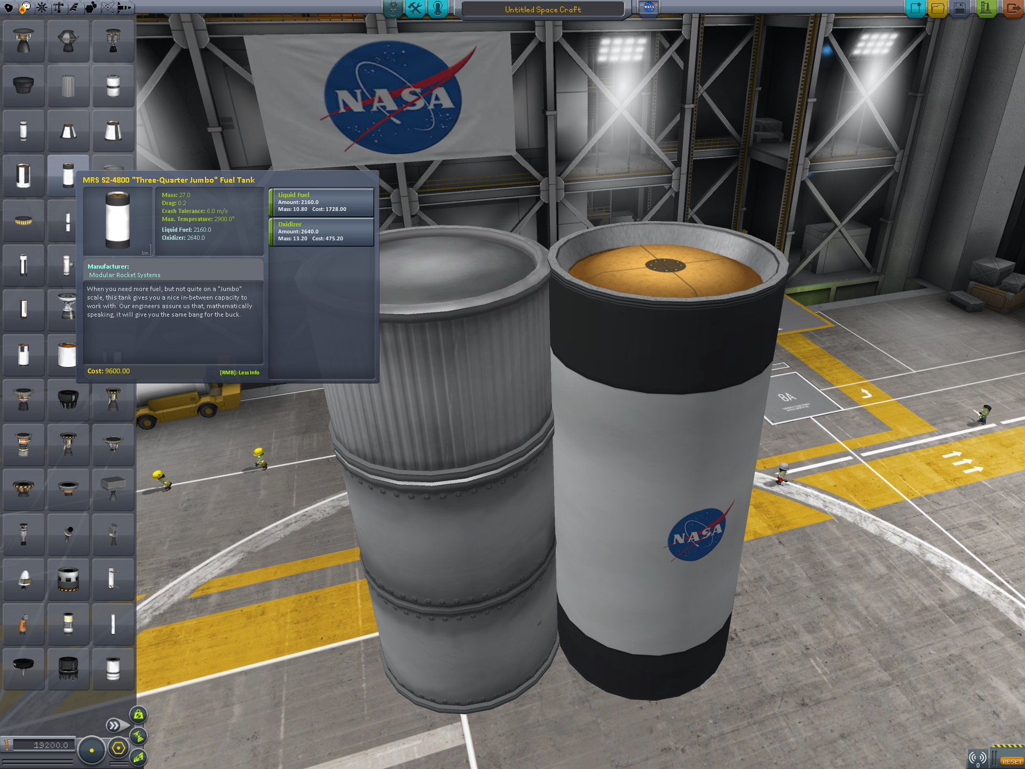Switch to the Propulsion category tab with flame gauge

pyautogui.click(x=25, y=7)
